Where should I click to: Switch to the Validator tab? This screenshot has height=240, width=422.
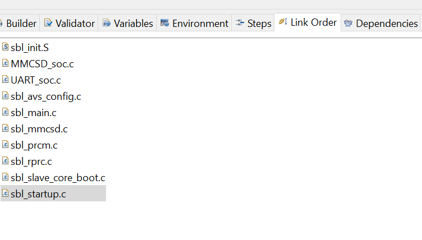point(70,24)
